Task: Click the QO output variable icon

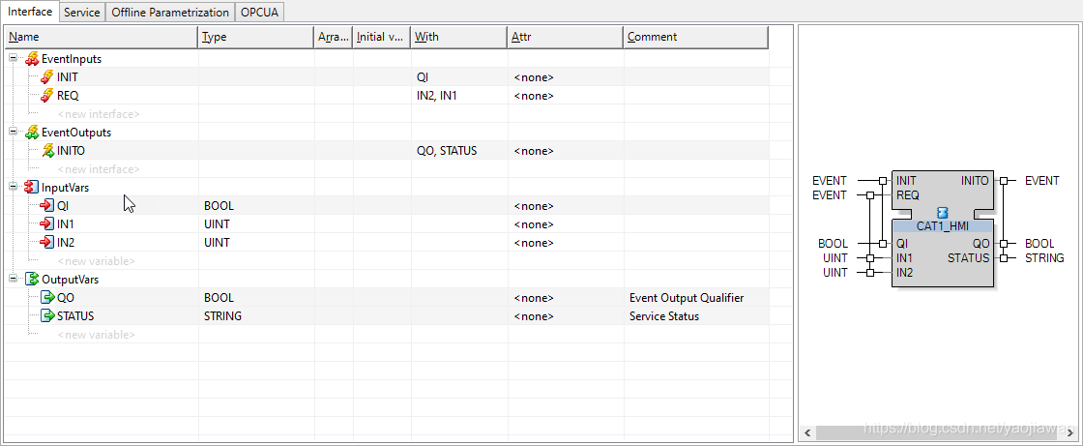Action: (x=47, y=298)
